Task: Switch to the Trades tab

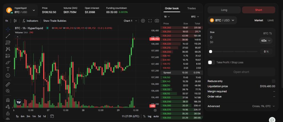Action: 192,9
